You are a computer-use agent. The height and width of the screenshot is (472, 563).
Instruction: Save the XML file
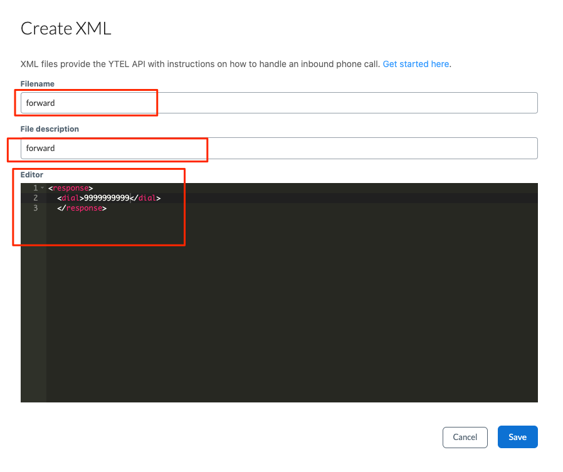517,437
